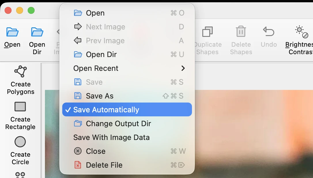The width and height of the screenshot is (313, 178).
Task: Select the points tool below Create Circle
Action: click(x=20, y=175)
